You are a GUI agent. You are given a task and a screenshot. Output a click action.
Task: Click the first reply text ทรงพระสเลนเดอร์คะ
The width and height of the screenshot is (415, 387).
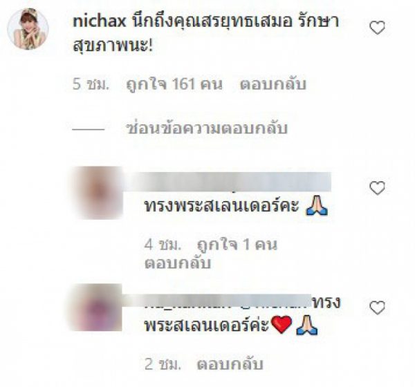pyautogui.click(x=221, y=206)
